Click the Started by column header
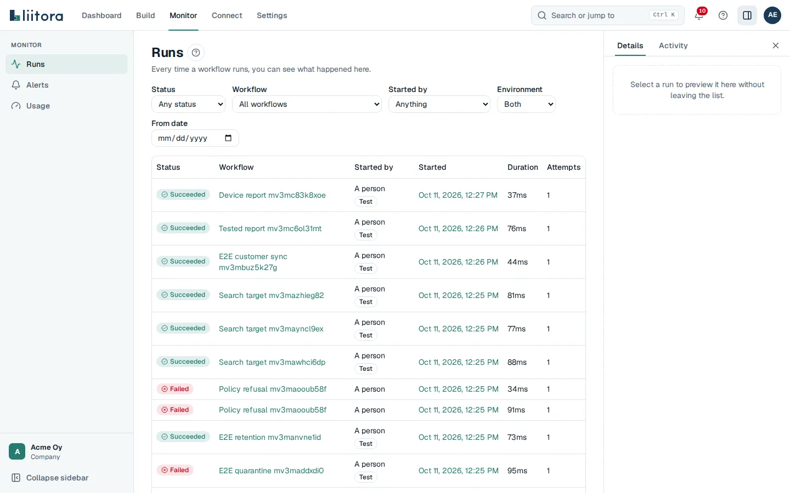 (374, 167)
